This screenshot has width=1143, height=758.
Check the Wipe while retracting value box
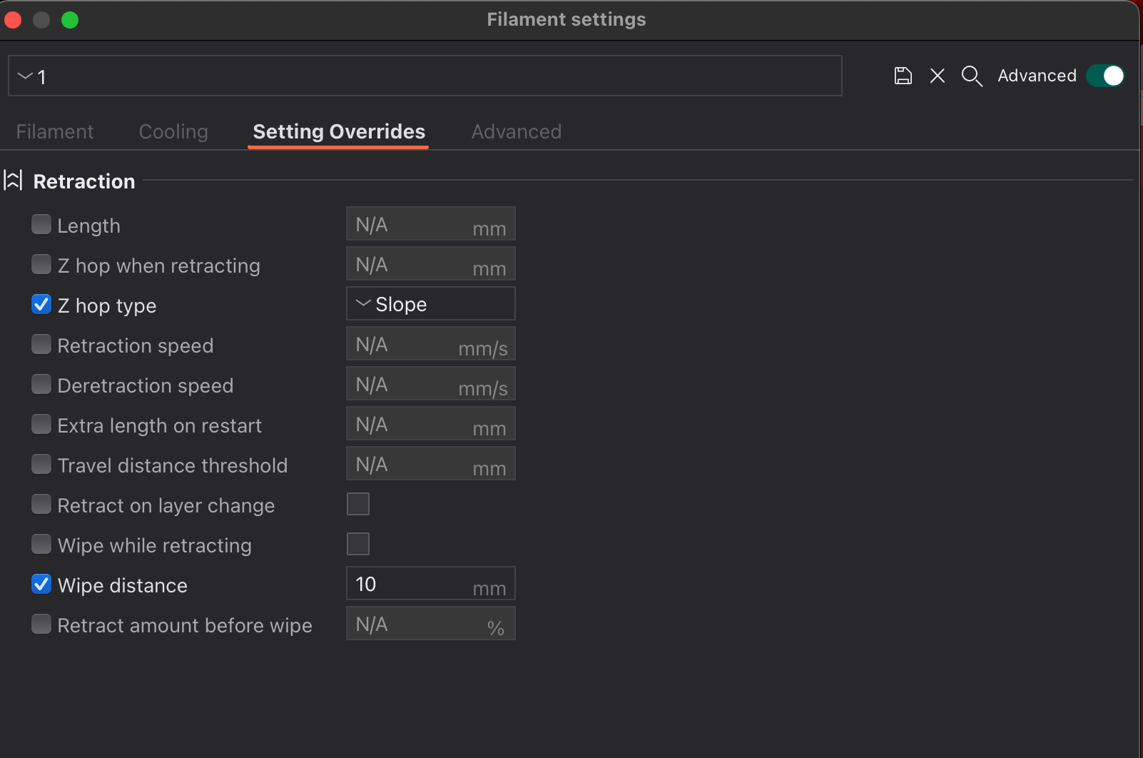[x=358, y=543]
